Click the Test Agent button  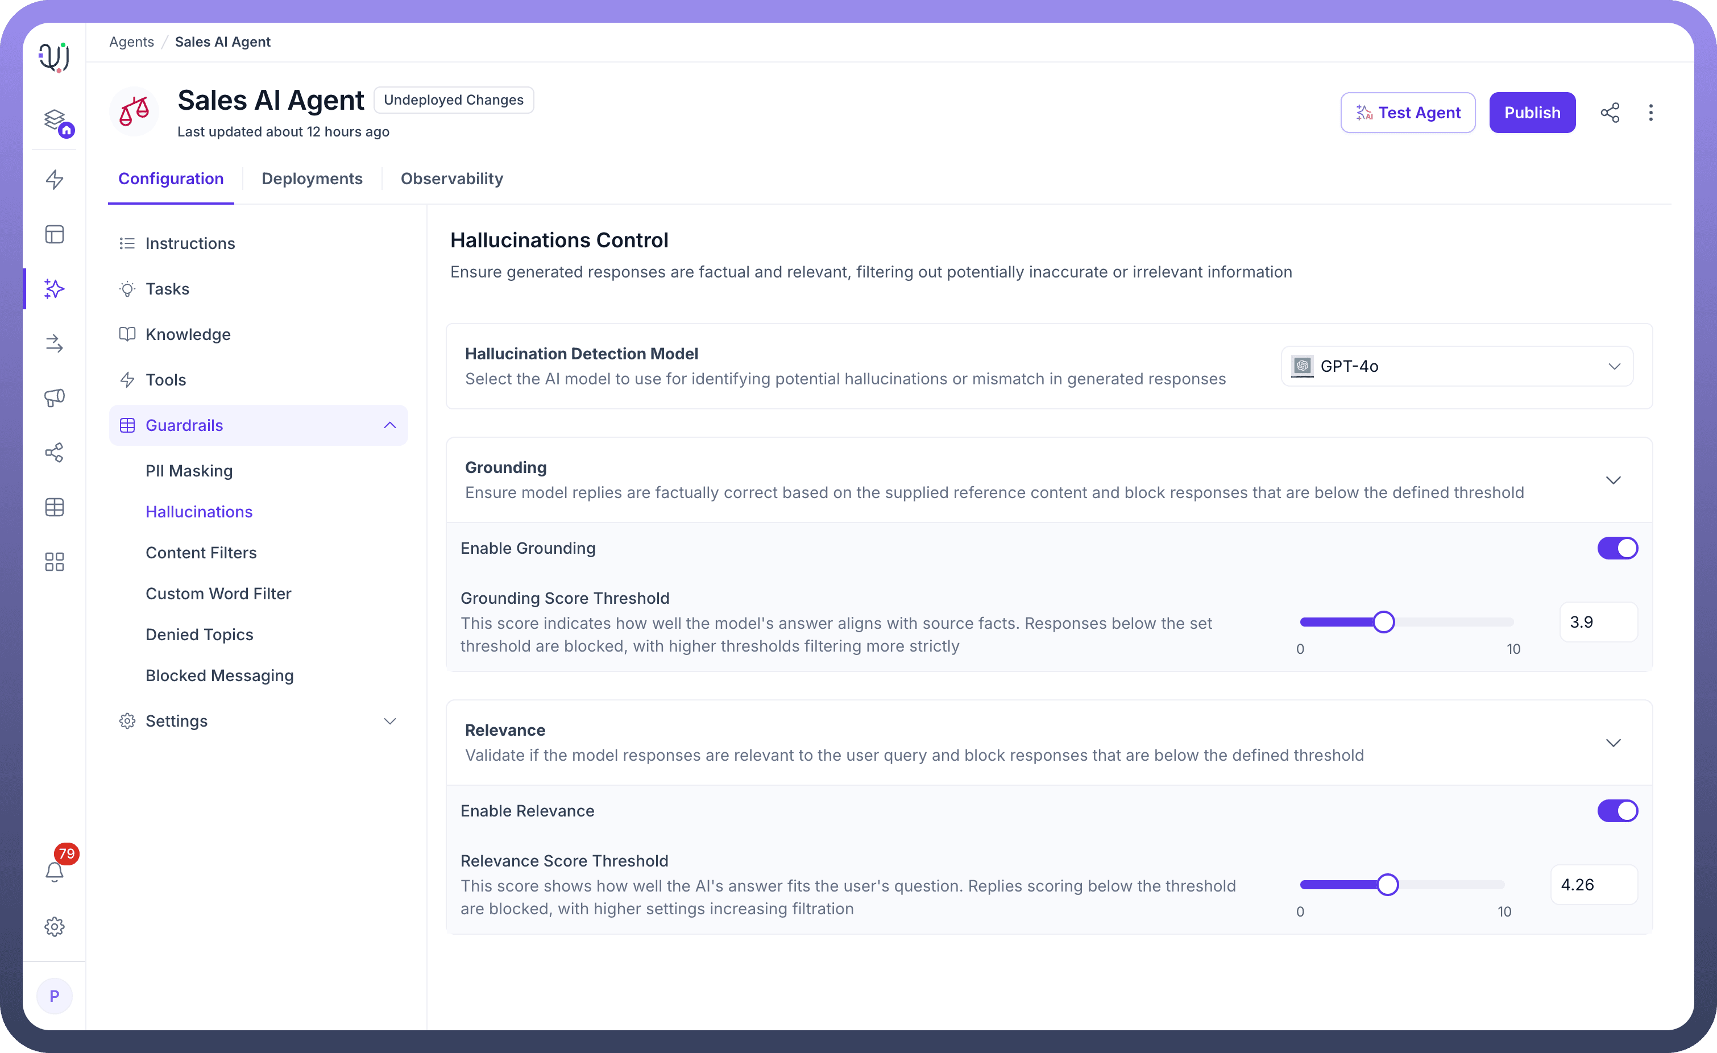click(1408, 113)
